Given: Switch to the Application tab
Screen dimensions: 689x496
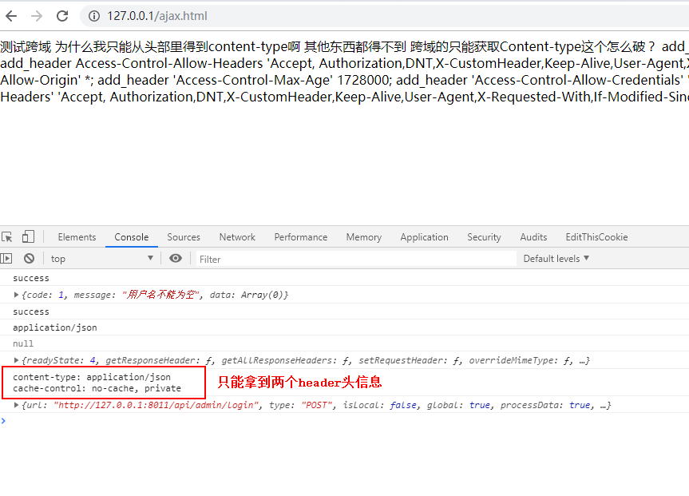Looking at the screenshot, I should tap(424, 237).
